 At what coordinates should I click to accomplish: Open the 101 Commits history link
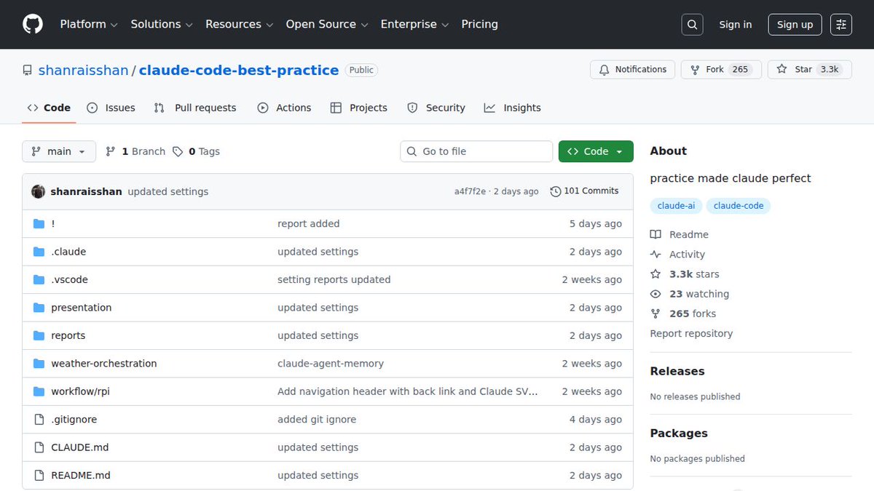click(x=584, y=191)
